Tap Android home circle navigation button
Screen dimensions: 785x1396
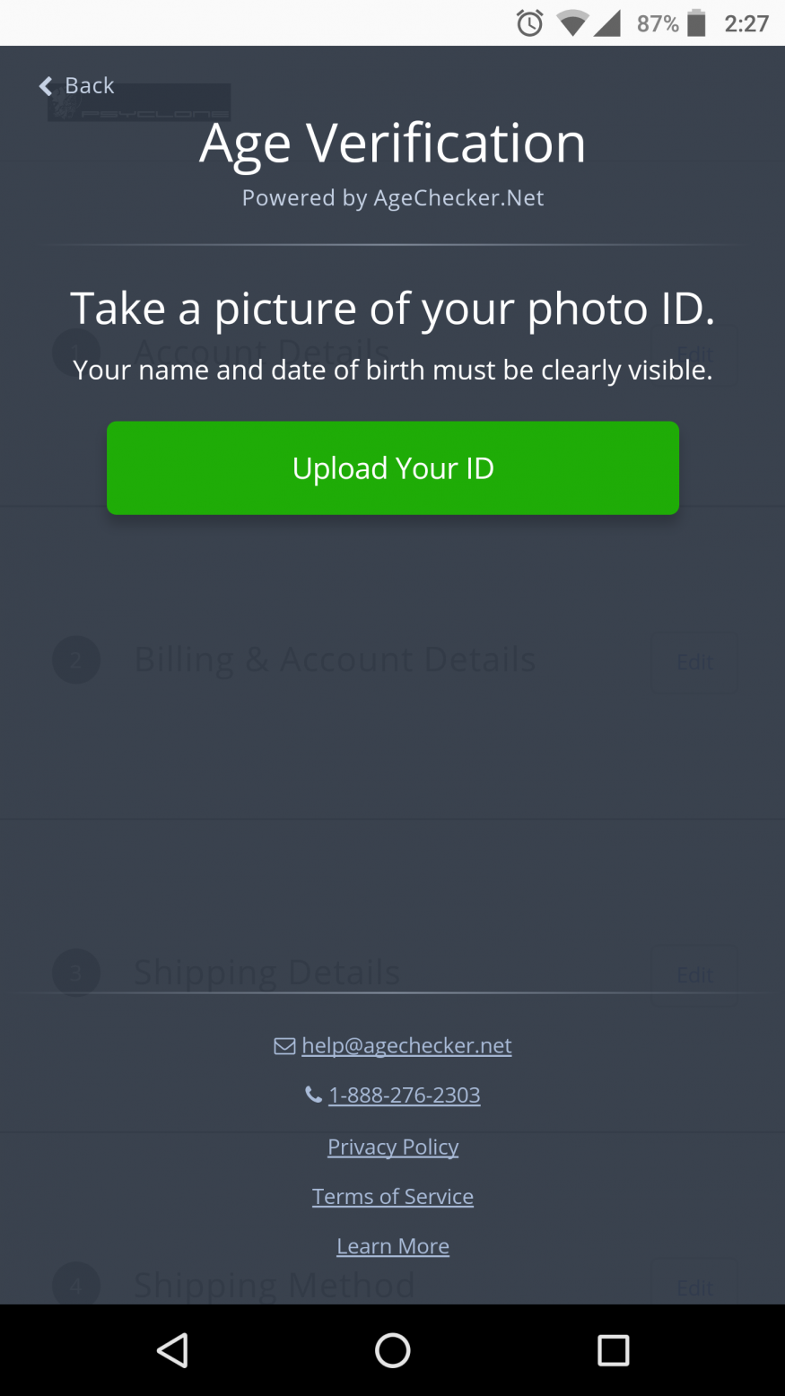click(x=393, y=1350)
